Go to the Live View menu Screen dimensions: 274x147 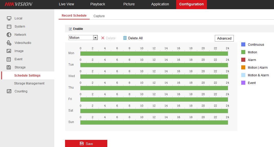[66, 4]
